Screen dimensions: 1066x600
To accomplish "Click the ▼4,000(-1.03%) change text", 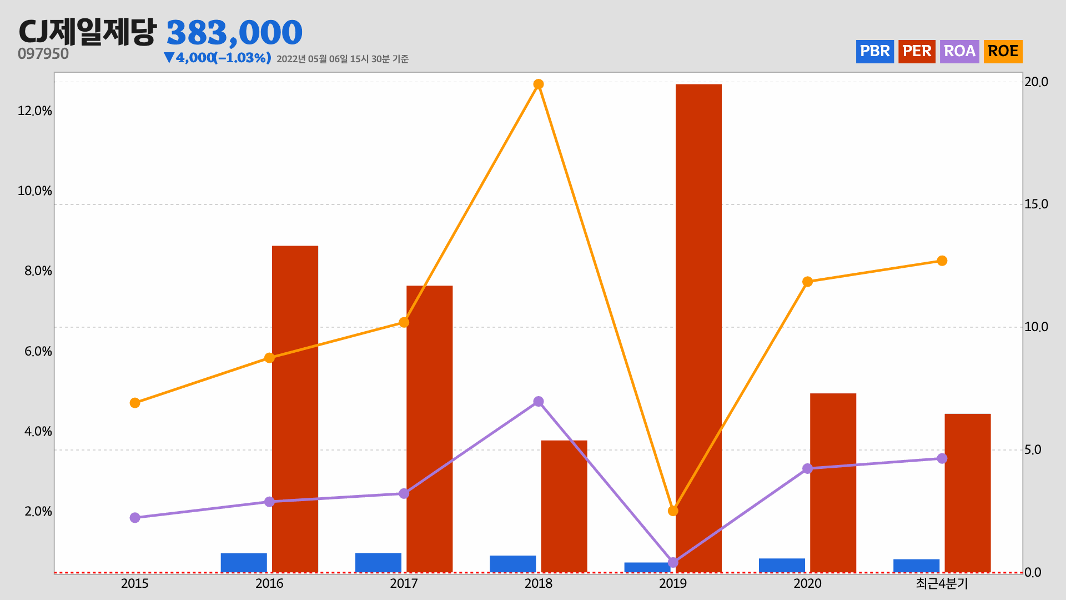I will pyautogui.click(x=217, y=58).
